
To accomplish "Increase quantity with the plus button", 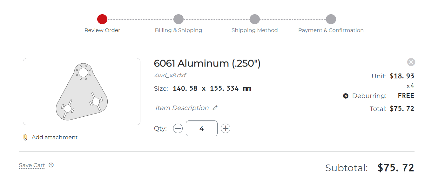I will 226,128.
